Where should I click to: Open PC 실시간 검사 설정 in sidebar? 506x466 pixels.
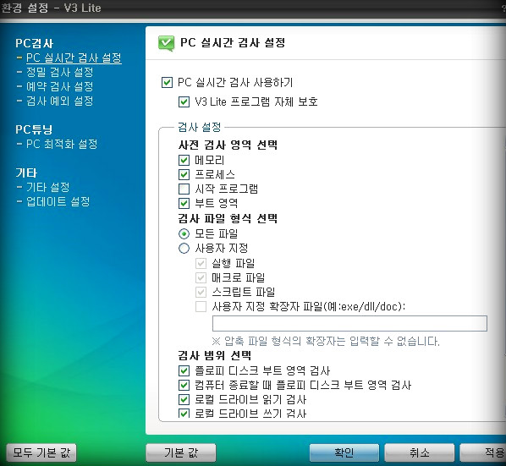point(74,58)
